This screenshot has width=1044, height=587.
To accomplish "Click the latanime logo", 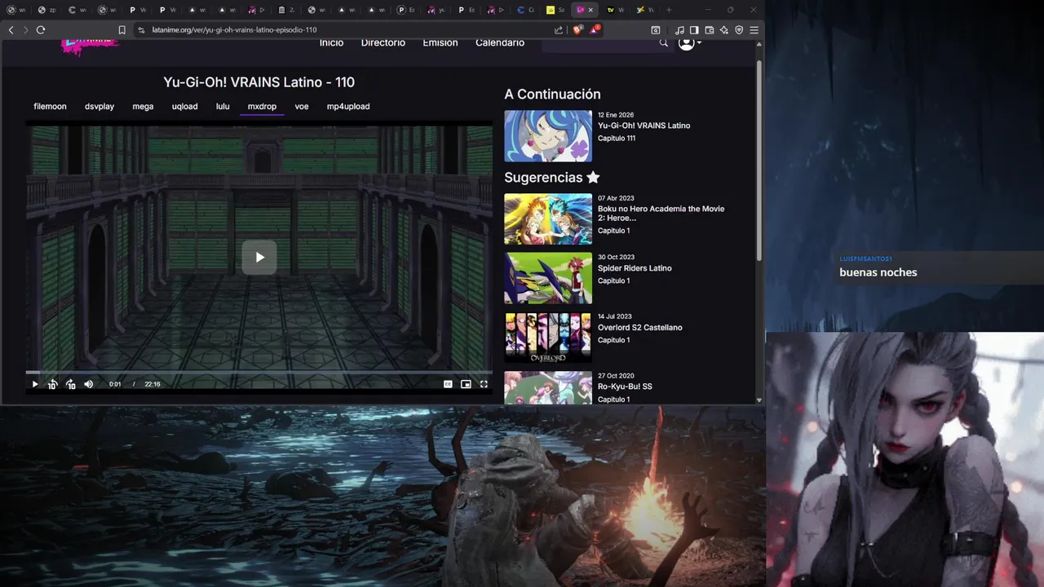I will 90,46.
